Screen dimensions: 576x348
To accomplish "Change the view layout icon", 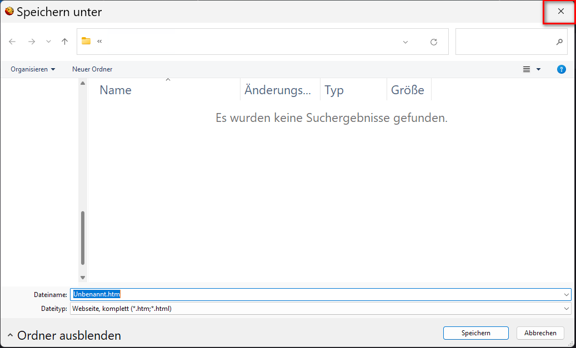I will pyautogui.click(x=527, y=69).
